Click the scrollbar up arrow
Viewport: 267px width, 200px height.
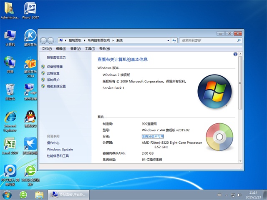click(240, 54)
